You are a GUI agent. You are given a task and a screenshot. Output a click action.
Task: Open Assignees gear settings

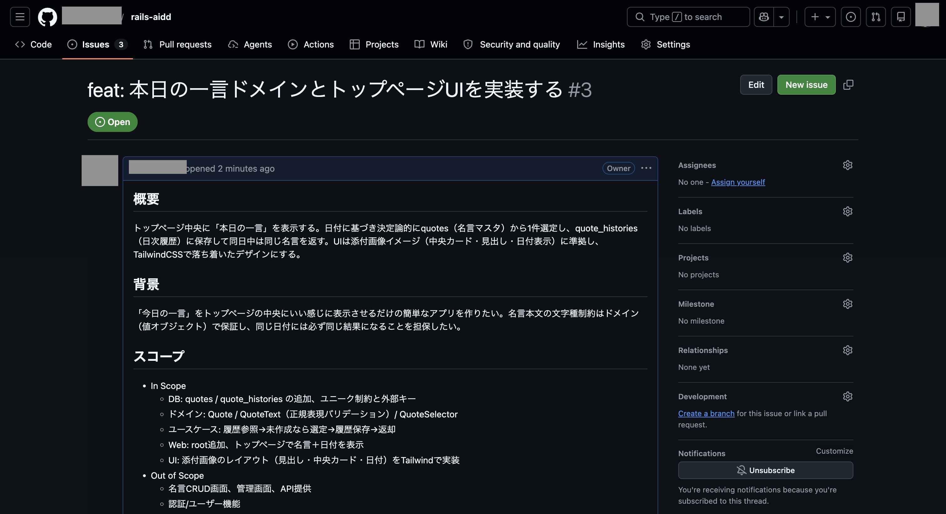[847, 165]
